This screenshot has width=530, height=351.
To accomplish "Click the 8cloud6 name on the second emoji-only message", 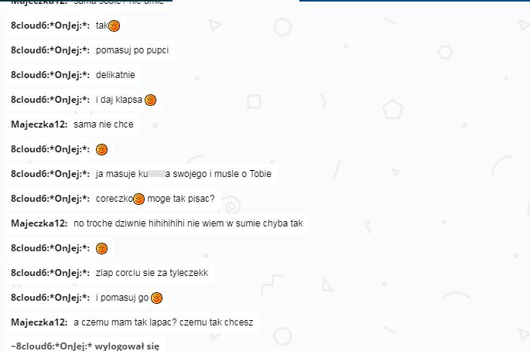I will coord(50,248).
